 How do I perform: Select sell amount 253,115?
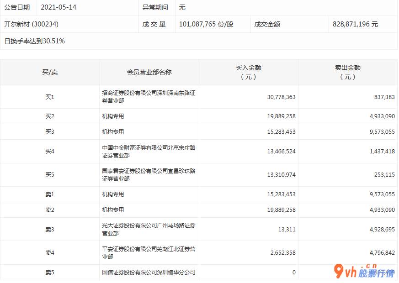coord(384,175)
